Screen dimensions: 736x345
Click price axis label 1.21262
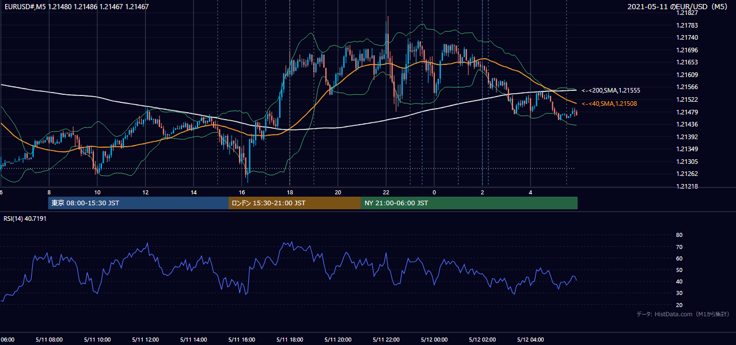pos(686,174)
